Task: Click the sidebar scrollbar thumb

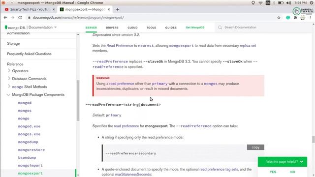Action: 78,100
